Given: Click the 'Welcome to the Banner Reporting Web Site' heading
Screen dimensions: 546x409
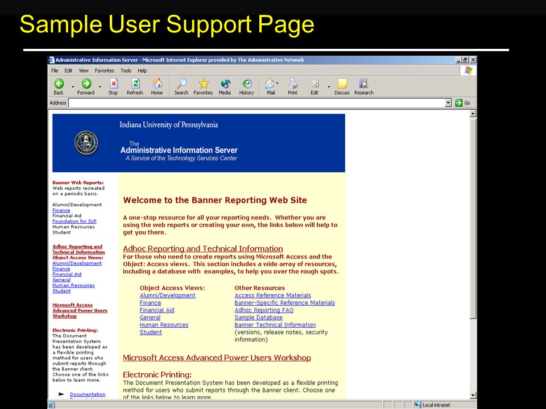Looking at the screenshot, I should pyautogui.click(x=215, y=200).
